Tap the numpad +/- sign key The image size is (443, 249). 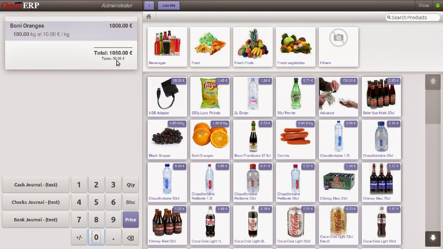(79, 237)
